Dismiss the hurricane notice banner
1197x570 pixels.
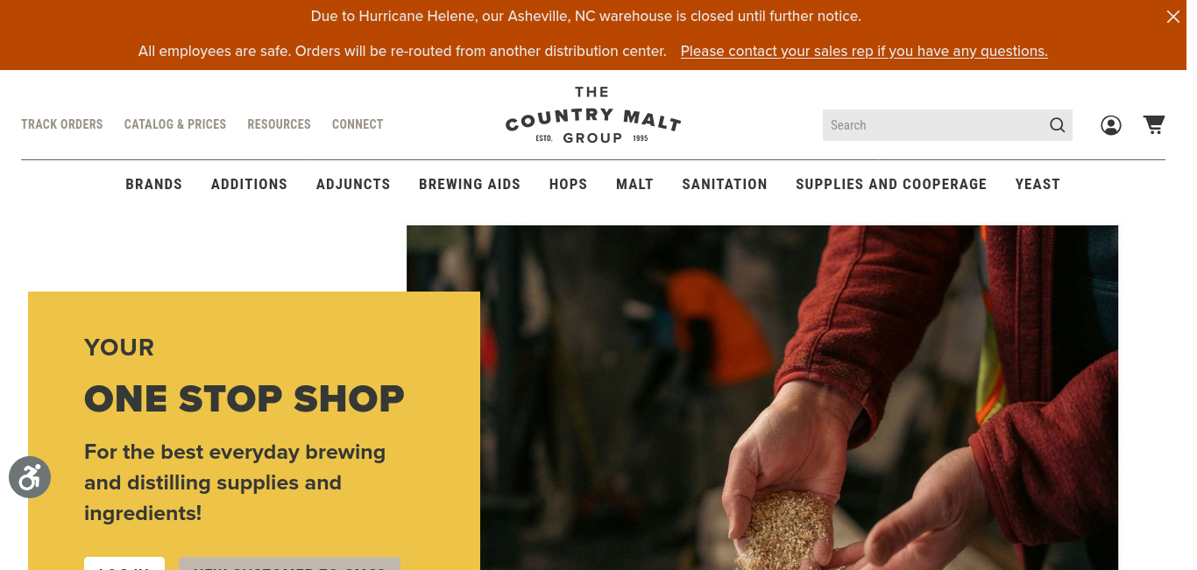1172,17
